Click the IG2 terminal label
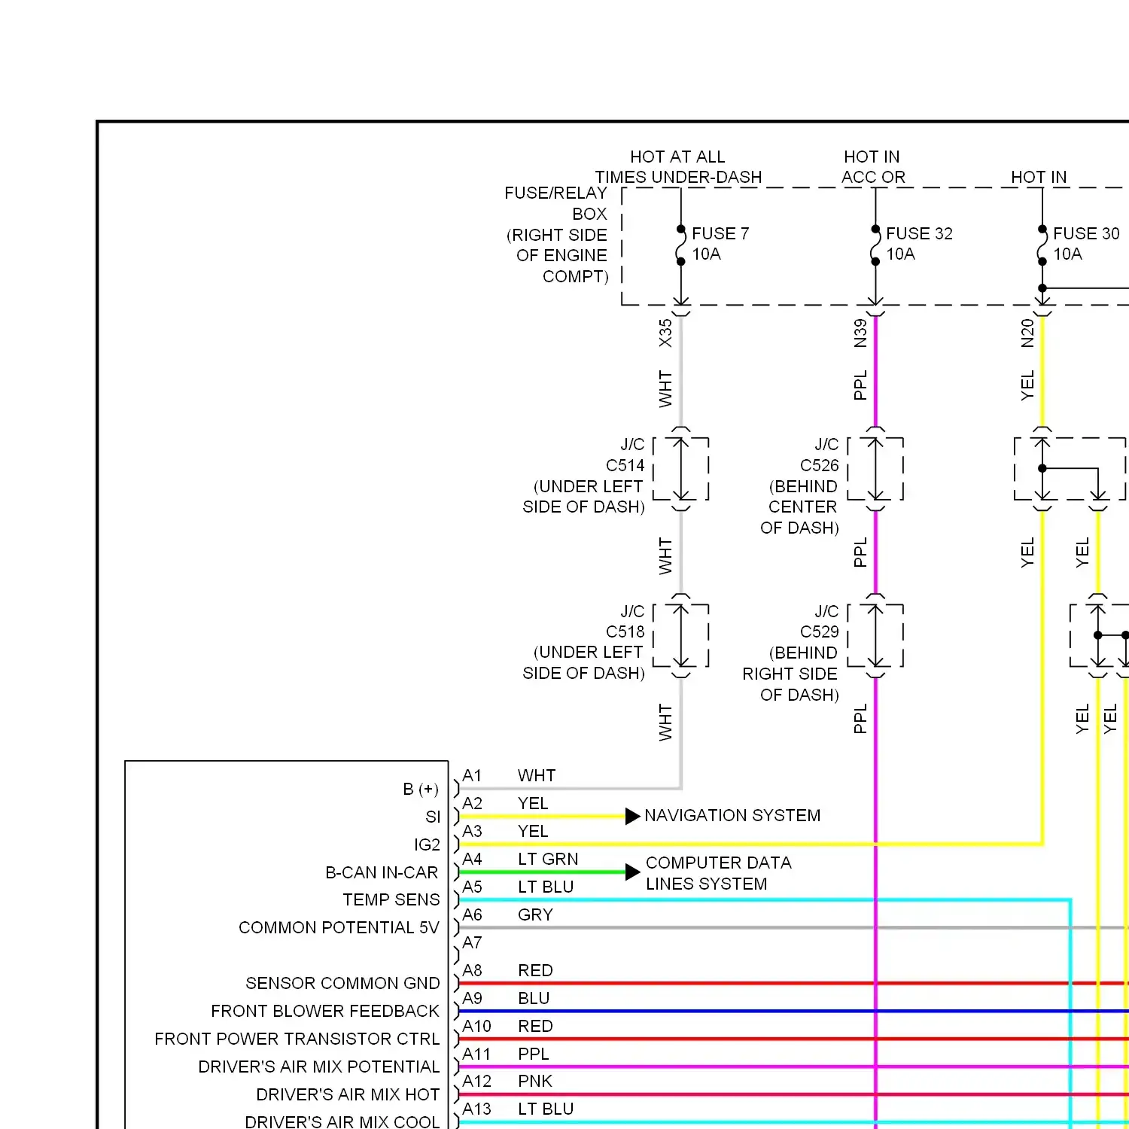The image size is (1129, 1129). [x=427, y=845]
